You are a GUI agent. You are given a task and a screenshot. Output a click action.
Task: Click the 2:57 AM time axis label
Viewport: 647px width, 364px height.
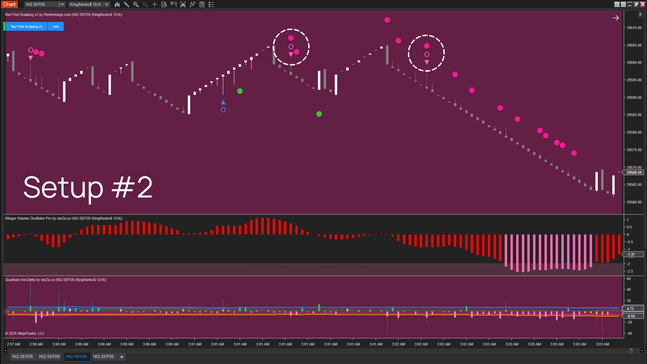13,344
